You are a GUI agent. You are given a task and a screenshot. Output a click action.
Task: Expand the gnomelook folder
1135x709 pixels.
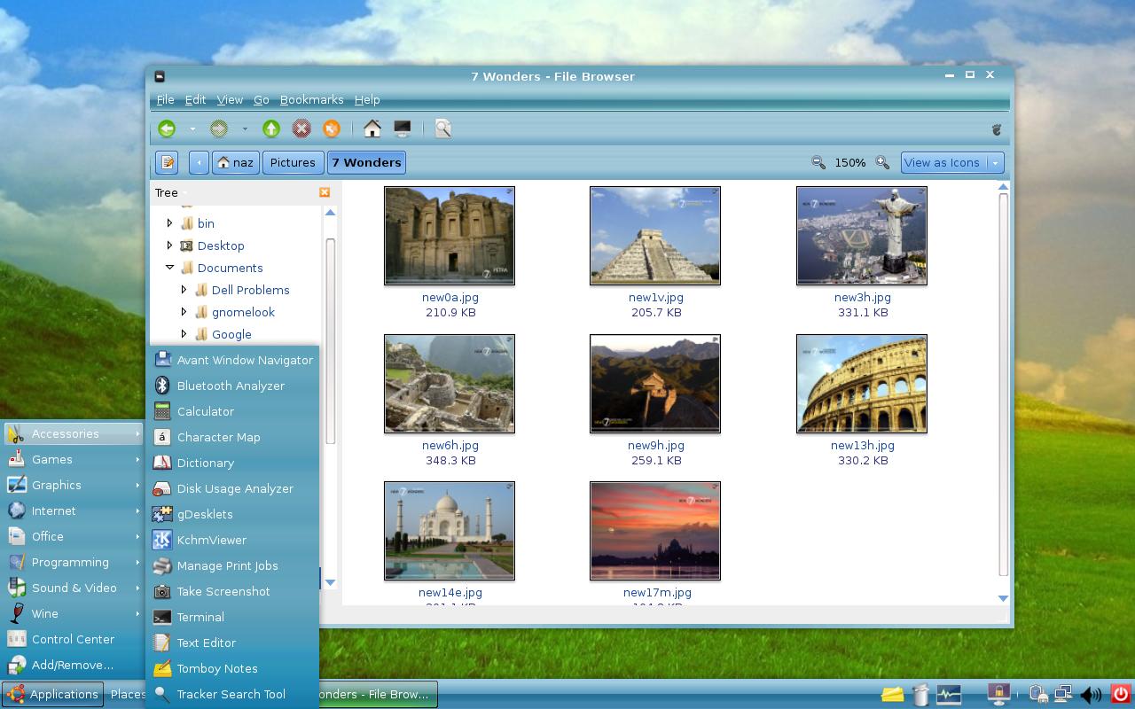[184, 312]
